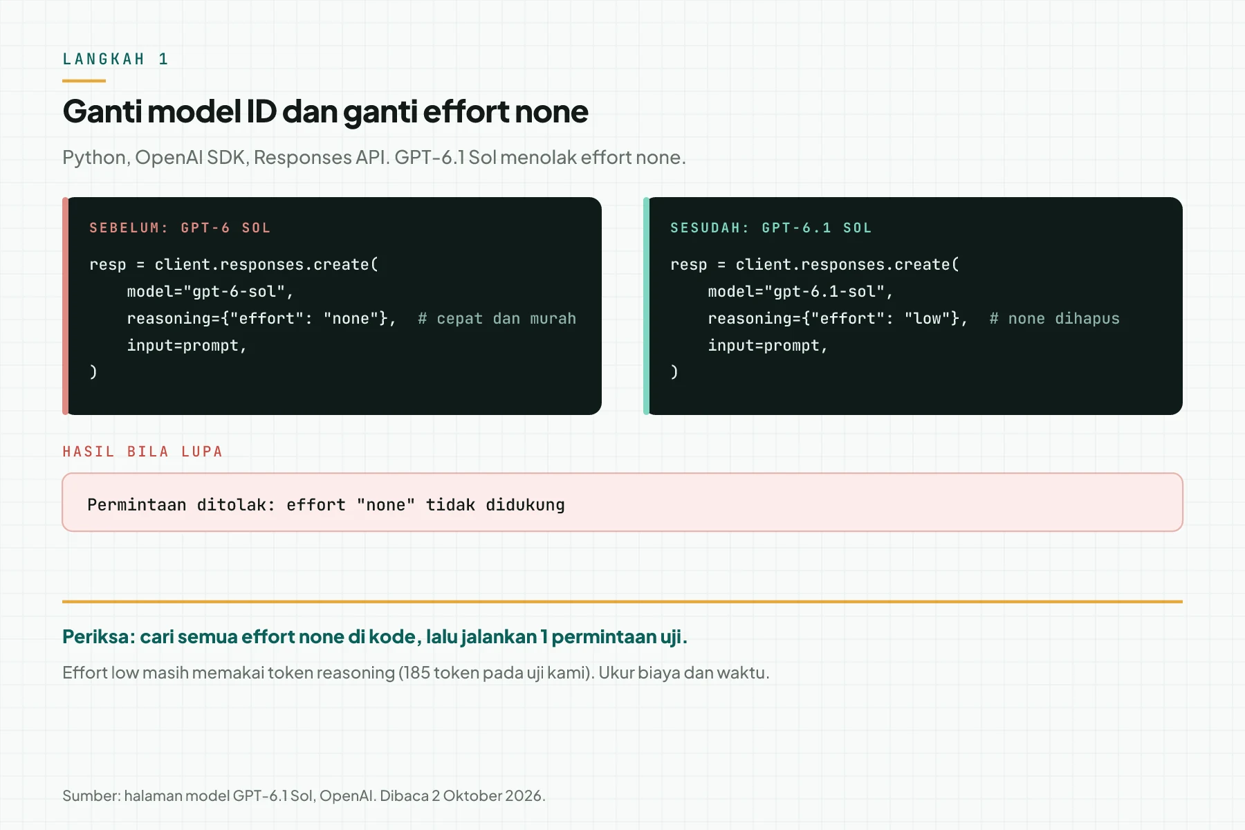1245x830 pixels.
Task: Click the comment '# cepat dan murah'
Action: point(497,319)
